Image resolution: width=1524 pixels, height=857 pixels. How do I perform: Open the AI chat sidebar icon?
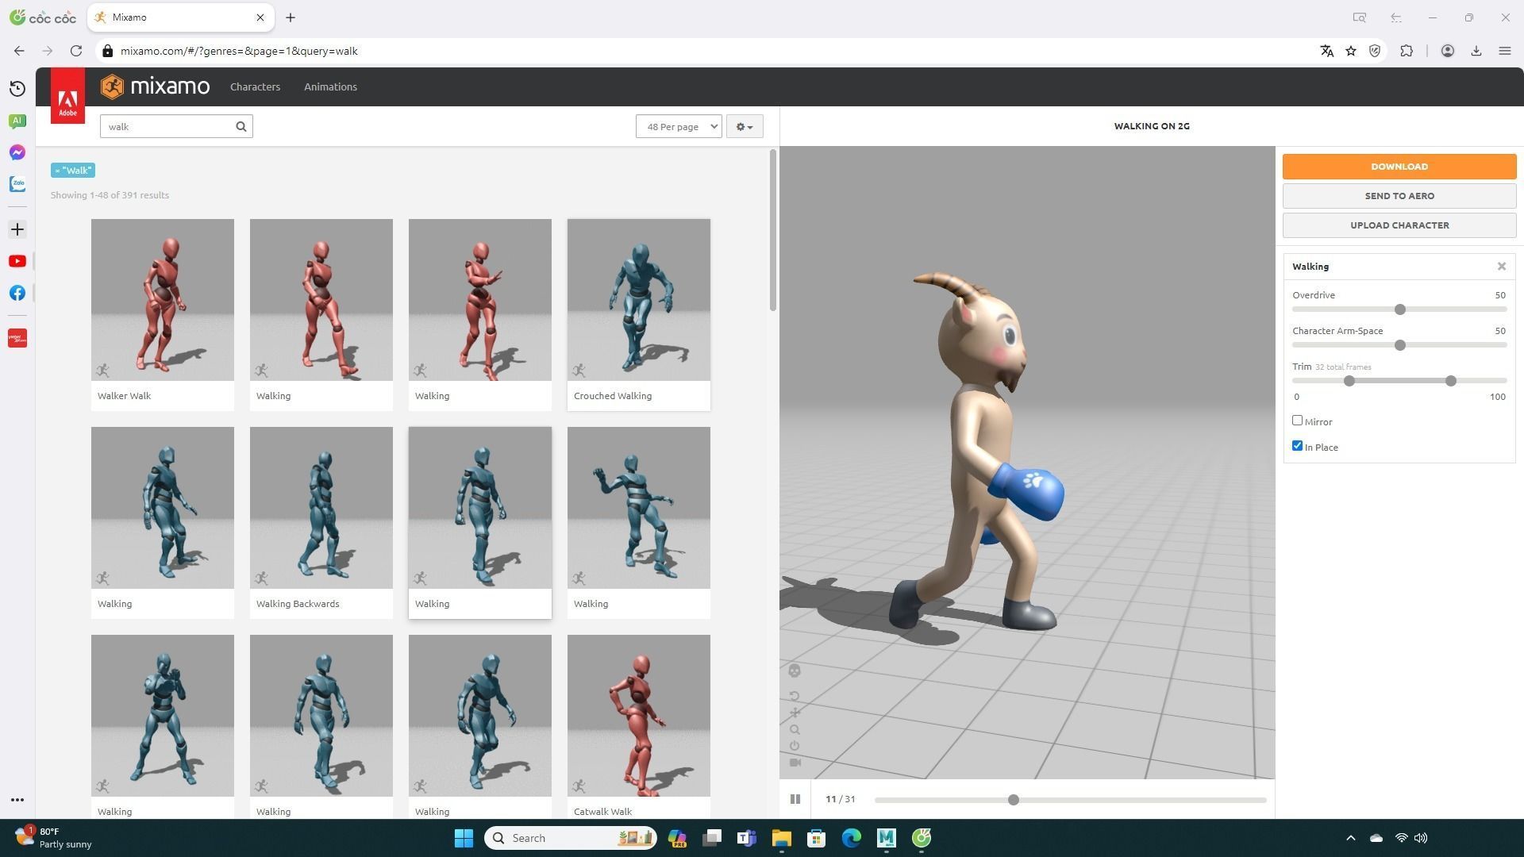tap(17, 121)
